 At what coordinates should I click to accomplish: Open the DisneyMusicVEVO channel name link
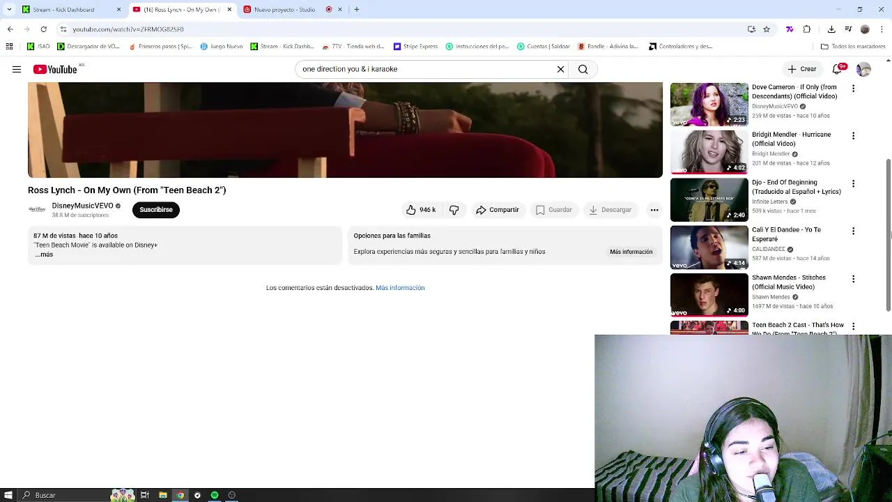[x=82, y=206]
